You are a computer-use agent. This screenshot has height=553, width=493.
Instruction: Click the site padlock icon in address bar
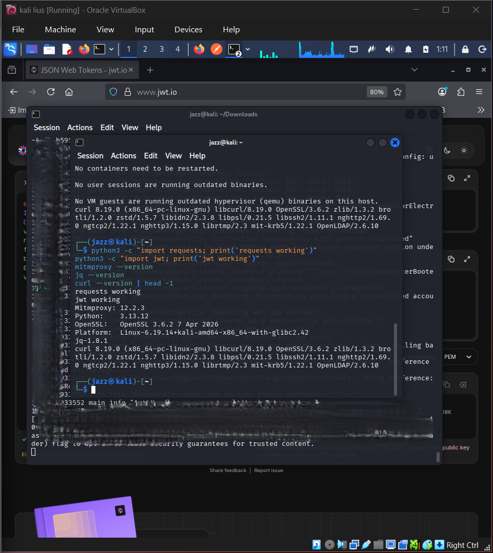click(128, 92)
